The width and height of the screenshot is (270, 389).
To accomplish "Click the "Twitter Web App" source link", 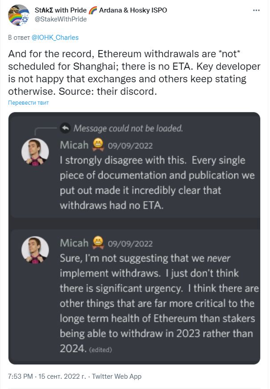I will coord(116,376).
